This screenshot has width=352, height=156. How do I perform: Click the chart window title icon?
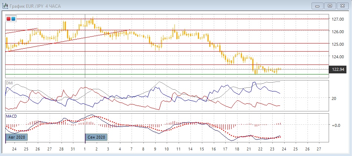pyautogui.click(x=5, y=6)
